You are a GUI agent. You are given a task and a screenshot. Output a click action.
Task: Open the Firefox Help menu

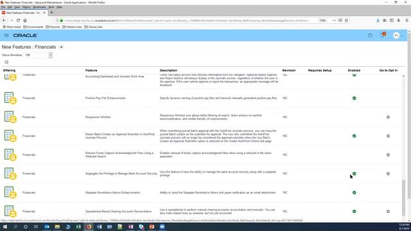pos(60,7)
